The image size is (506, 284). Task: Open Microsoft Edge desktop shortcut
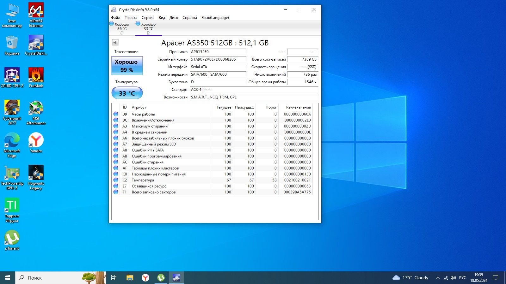click(x=12, y=145)
